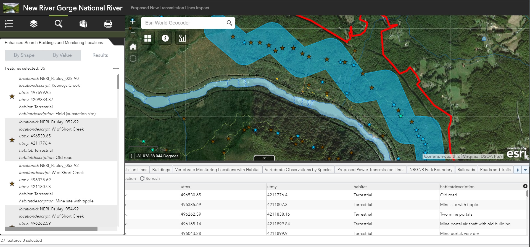
Task: Switch to the By Shape tab
Action: pyautogui.click(x=24, y=55)
